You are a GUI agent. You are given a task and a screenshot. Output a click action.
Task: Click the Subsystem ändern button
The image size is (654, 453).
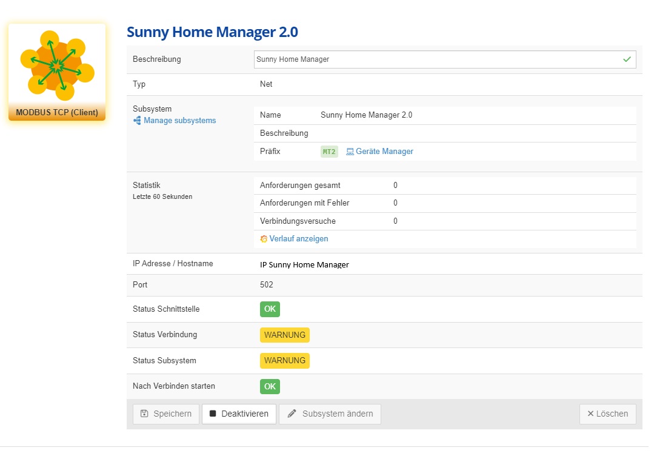point(330,414)
